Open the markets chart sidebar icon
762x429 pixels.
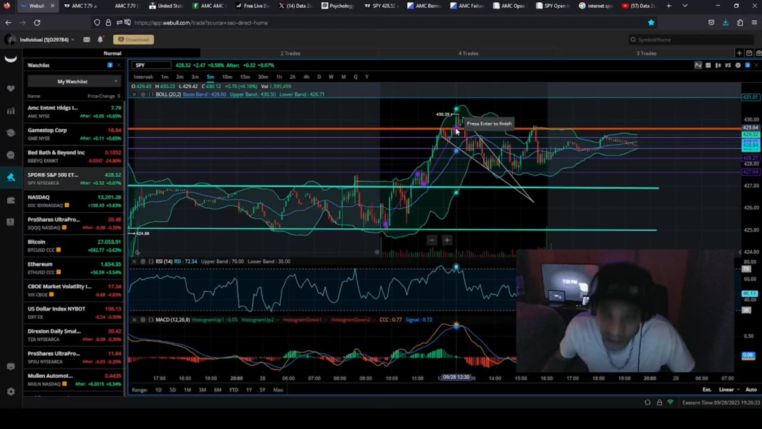point(11,111)
